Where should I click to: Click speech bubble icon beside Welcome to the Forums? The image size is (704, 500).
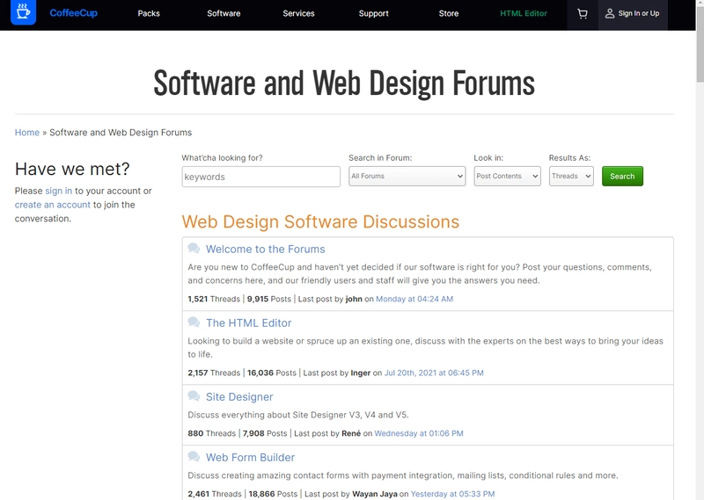(194, 249)
